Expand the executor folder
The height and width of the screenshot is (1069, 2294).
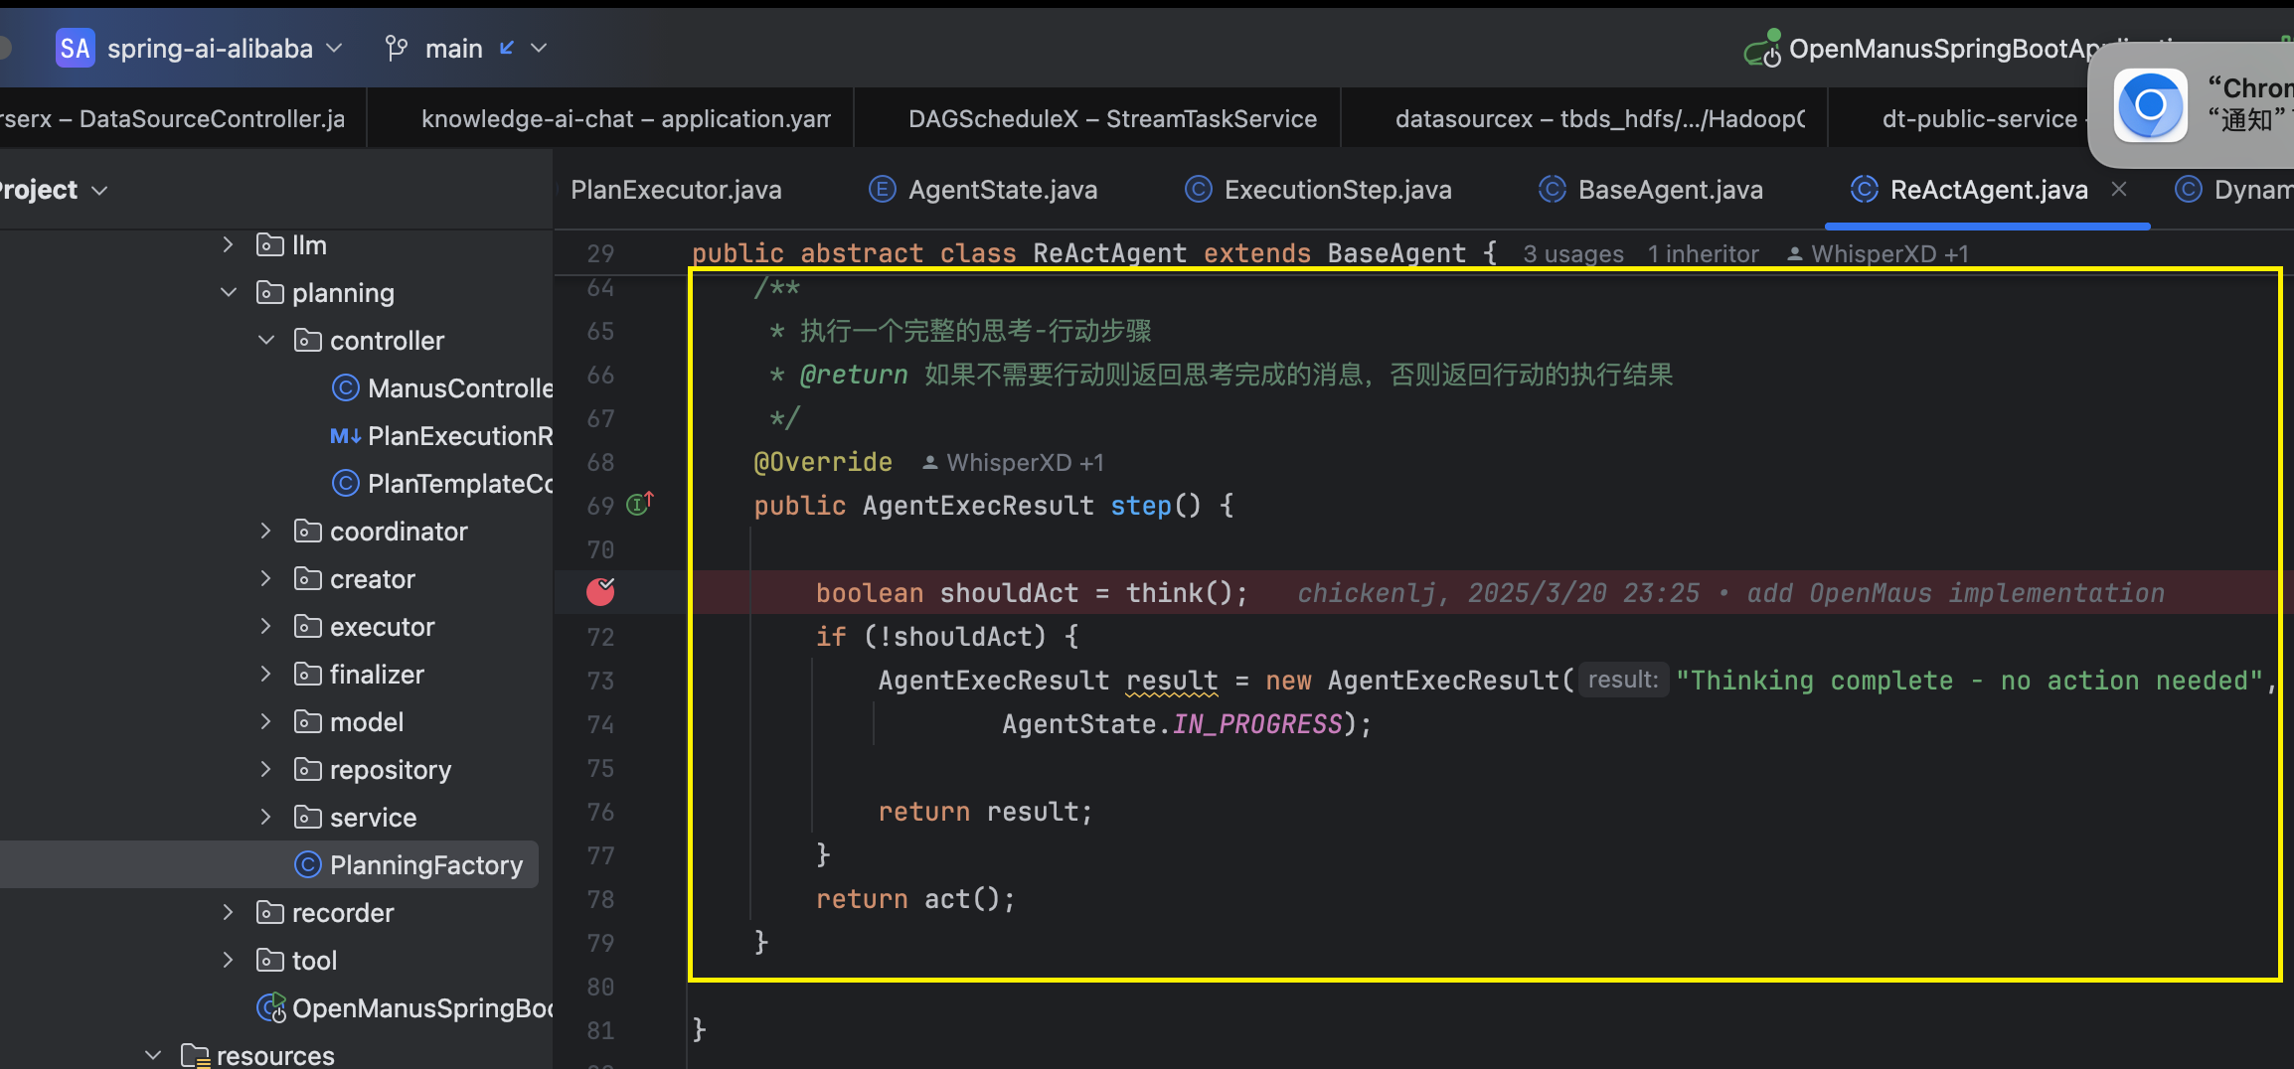pyautogui.click(x=265, y=626)
